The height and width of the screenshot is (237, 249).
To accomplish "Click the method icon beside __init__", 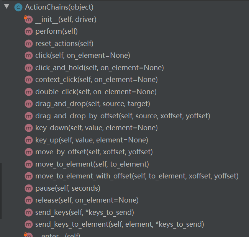I will pos(28,20).
